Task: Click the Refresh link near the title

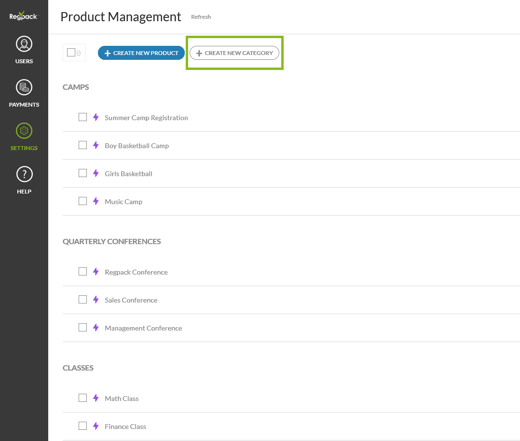Action: (201, 17)
